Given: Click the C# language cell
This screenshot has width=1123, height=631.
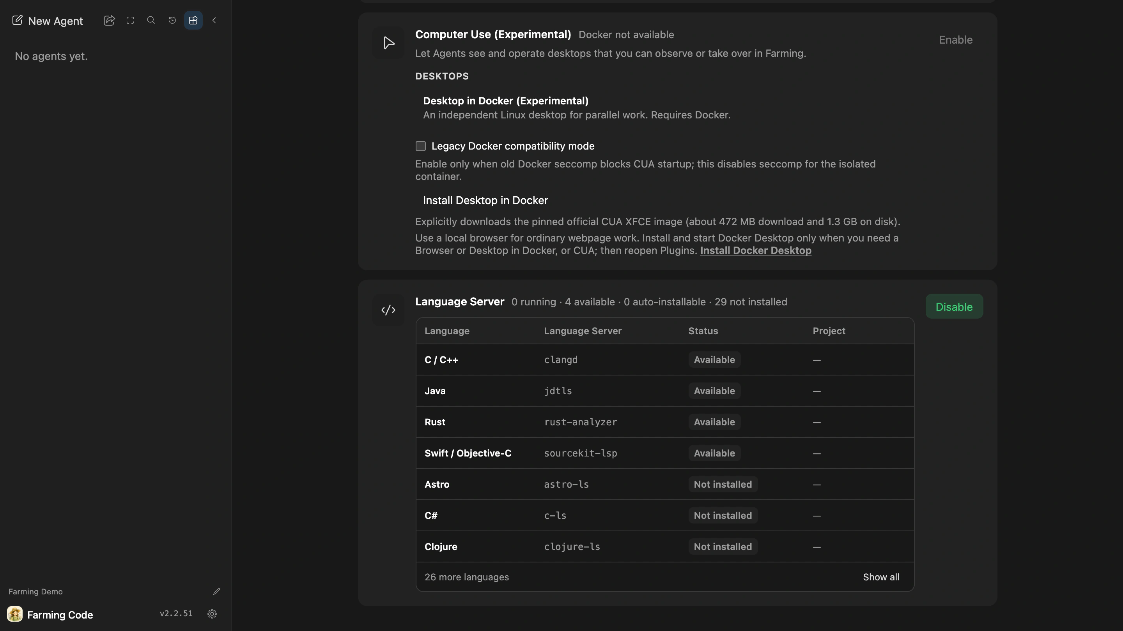Looking at the screenshot, I should 431,516.
